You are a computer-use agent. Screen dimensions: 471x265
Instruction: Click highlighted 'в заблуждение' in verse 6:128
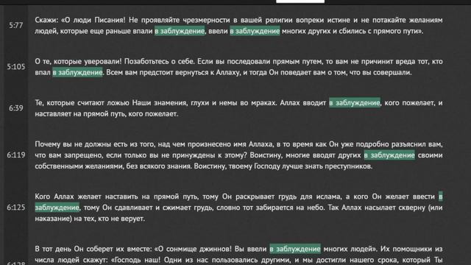coord(295,249)
